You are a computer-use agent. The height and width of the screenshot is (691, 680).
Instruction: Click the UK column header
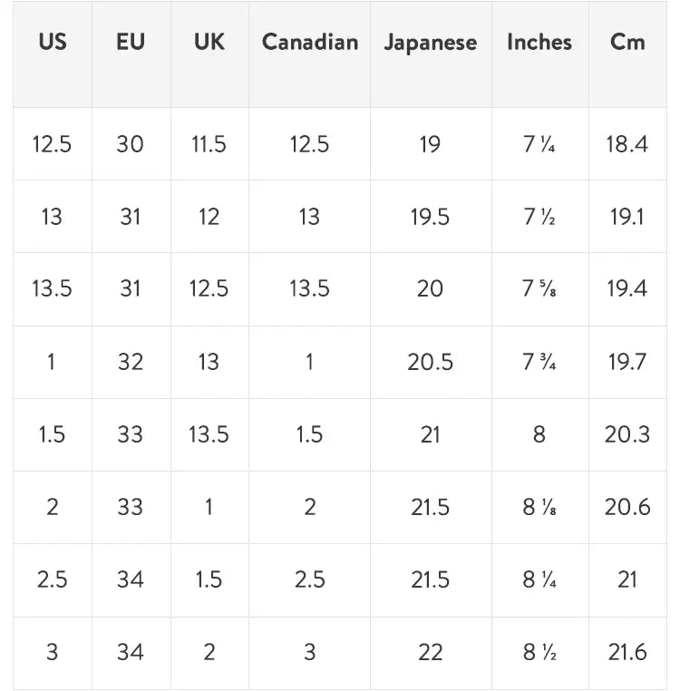click(209, 43)
